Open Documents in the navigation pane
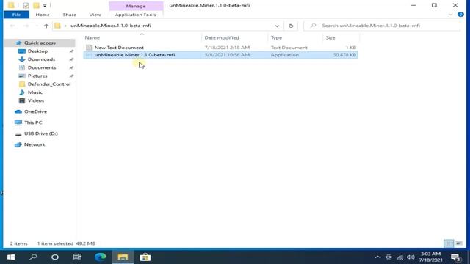Viewport: 470px width, 264px height. 42,67
